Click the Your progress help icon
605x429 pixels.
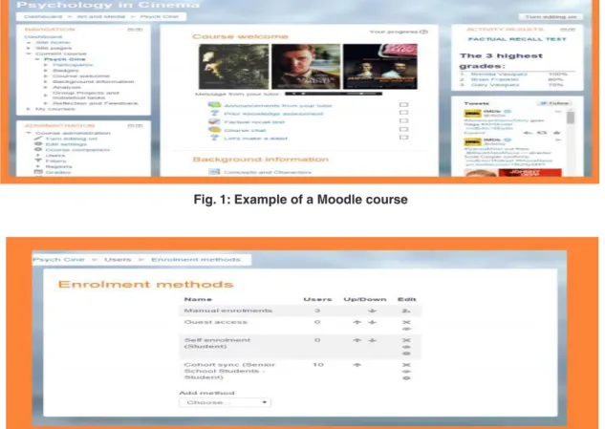point(423,32)
